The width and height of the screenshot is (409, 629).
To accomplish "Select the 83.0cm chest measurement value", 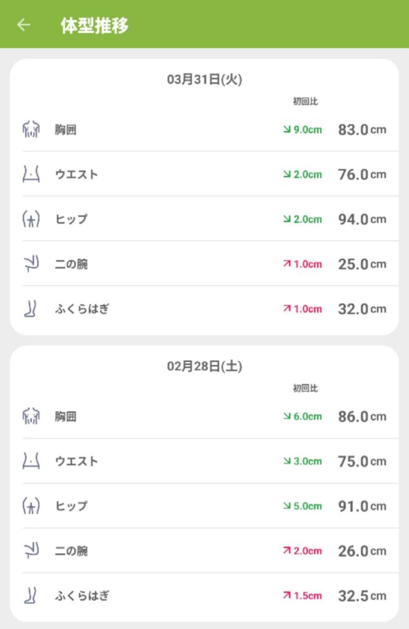I will tap(362, 130).
